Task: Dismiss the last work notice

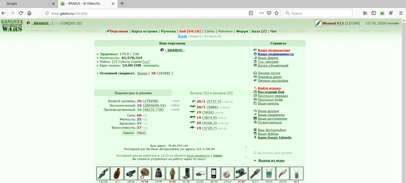Action: click(246, 157)
